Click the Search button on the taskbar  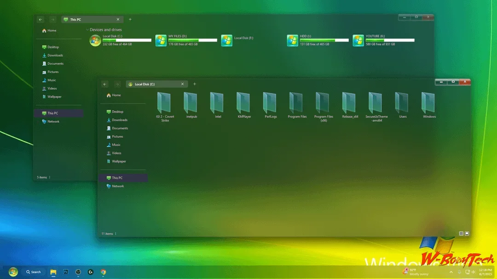pyautogui.click(x=33, y=272)
